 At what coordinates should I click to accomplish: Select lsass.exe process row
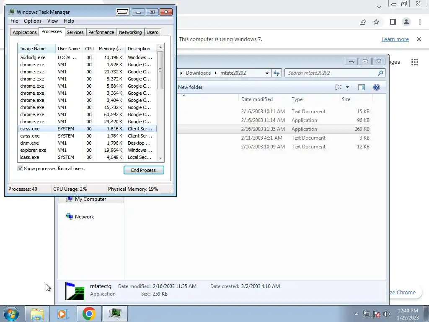click(x=87, y=157)
